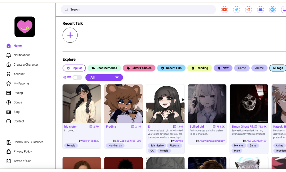The height and width of the screenshot is (172, 286).
Task: Click the Fredina title text
Action: point(111,126)
